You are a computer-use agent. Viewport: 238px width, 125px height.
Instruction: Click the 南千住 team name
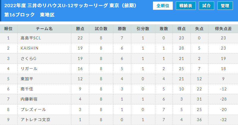point(27,89)
